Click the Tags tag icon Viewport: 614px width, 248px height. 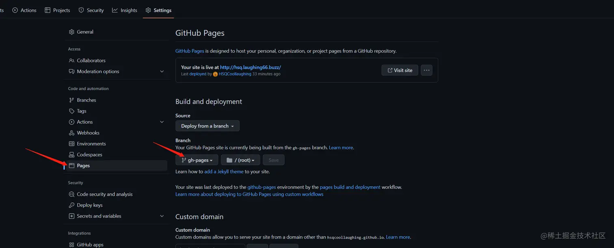click(71, 111)
